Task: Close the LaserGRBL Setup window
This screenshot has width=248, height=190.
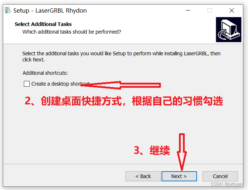Action: pos(231,10)
